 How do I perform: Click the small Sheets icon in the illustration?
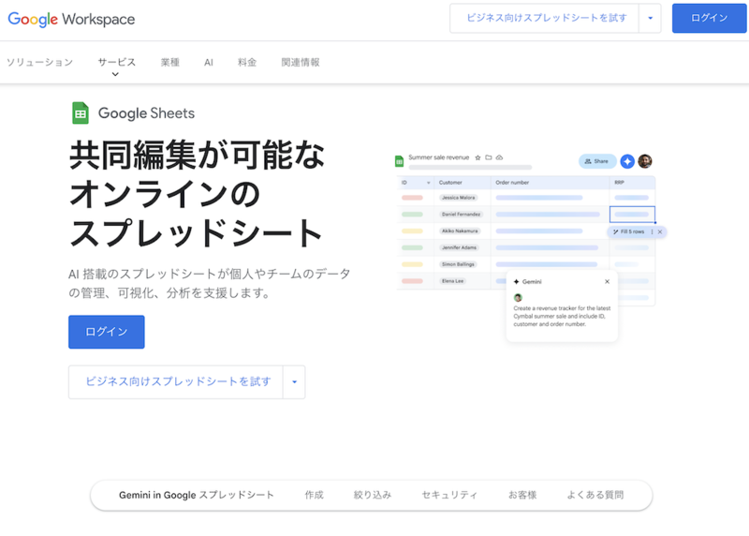coord(400,161)
